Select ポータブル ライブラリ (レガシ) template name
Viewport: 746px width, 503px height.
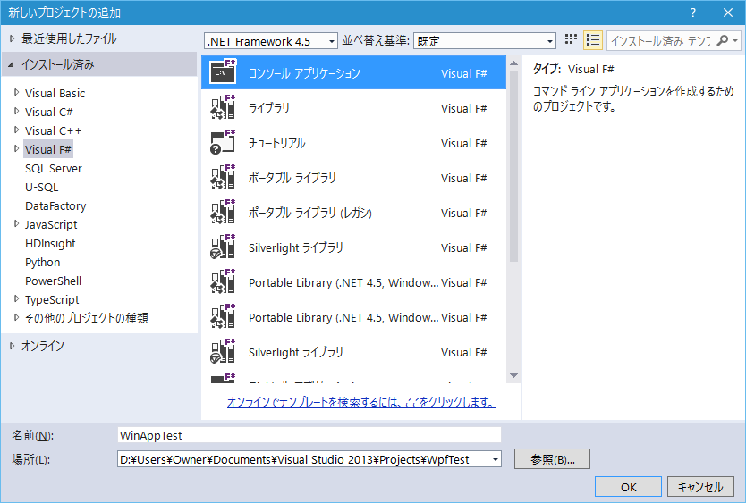click(310, 213)
